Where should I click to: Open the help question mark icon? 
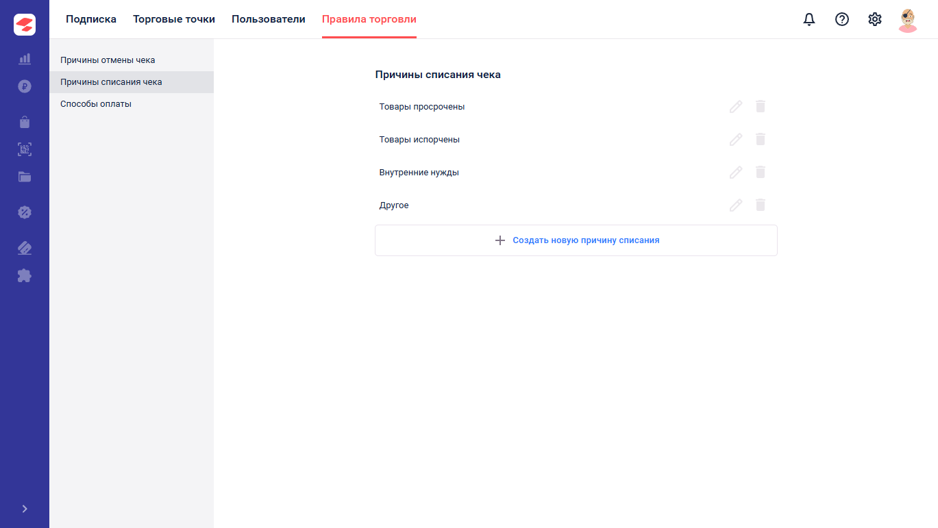coord(842,19)
